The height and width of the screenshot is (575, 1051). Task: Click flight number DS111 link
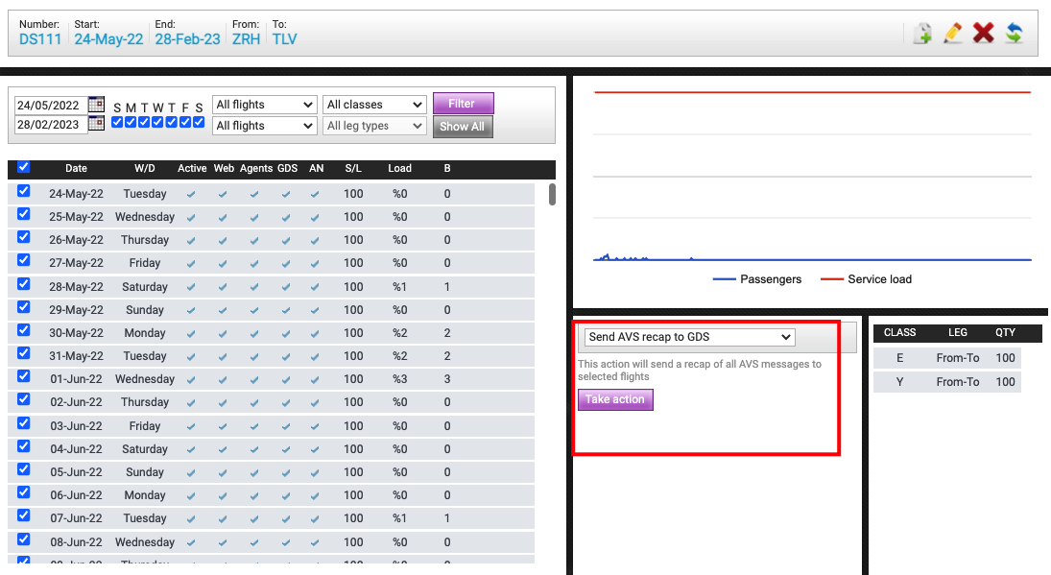click(40, 38)
